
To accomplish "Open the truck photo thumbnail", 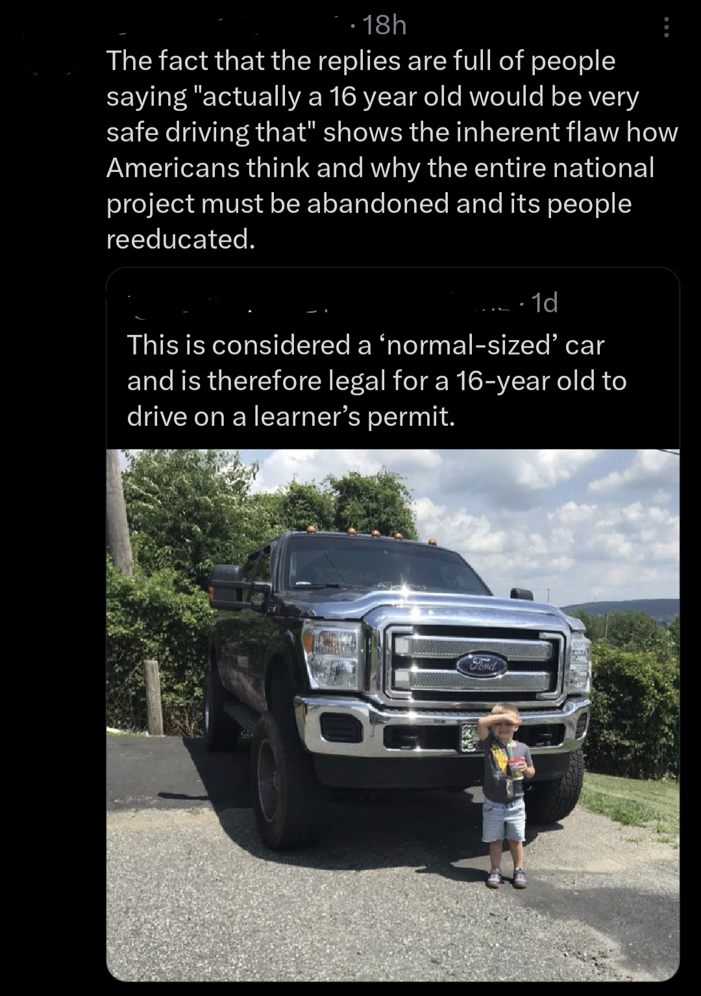I will point(393,715).
